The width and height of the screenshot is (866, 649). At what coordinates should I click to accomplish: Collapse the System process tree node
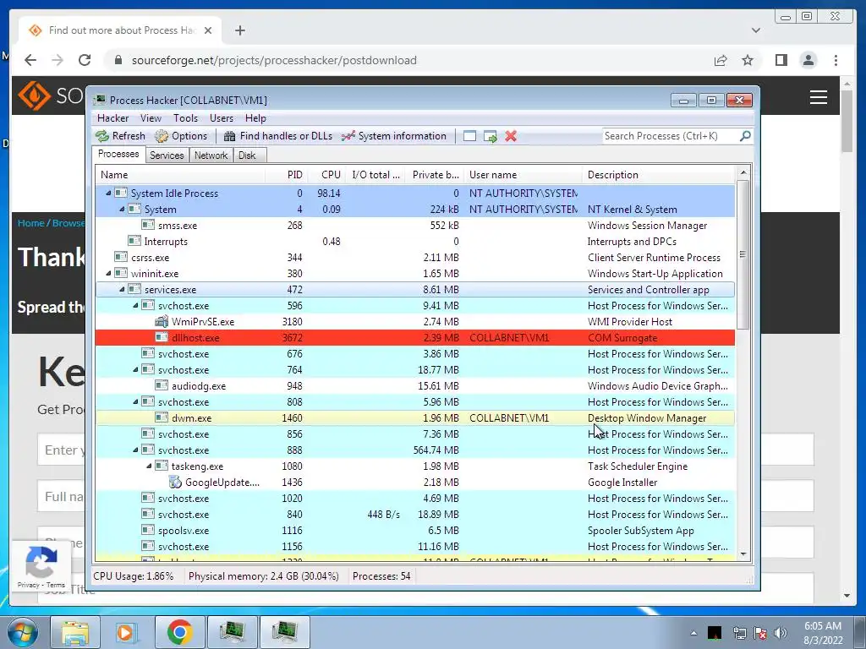122,210
